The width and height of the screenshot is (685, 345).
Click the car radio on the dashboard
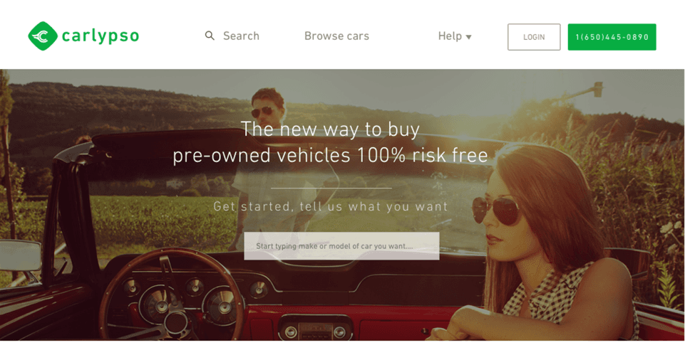(x=315, y=328)
